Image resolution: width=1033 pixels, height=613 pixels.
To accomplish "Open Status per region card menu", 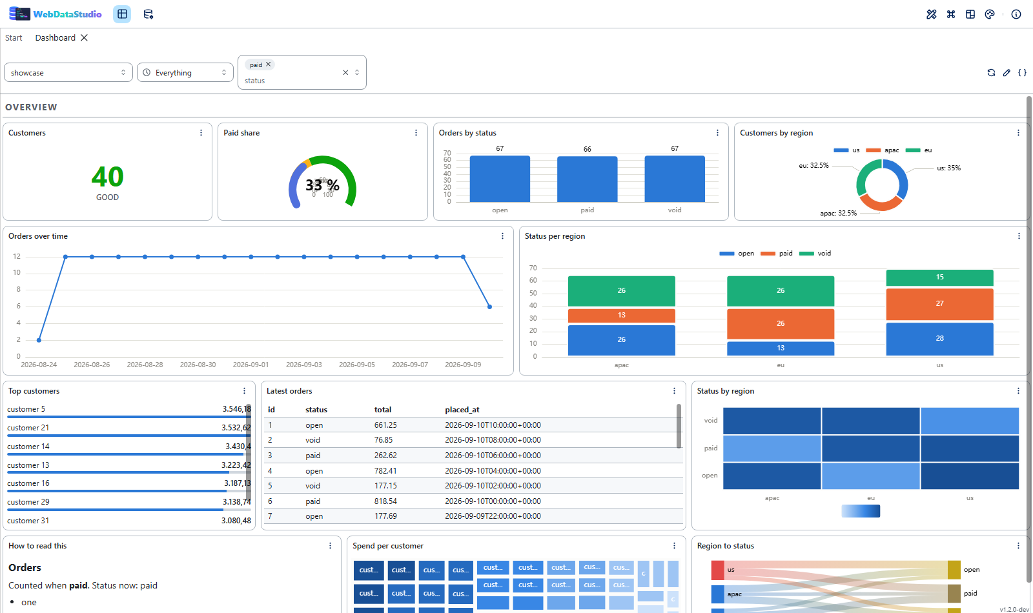I will (1019, 236).
